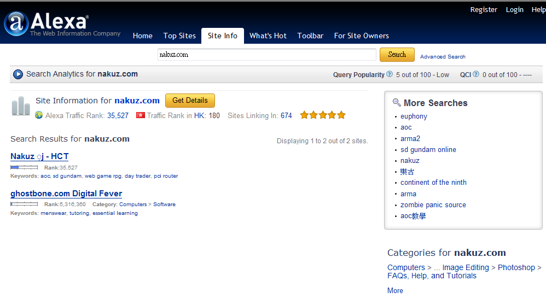Open the Top Sites tab

[179, 36]
